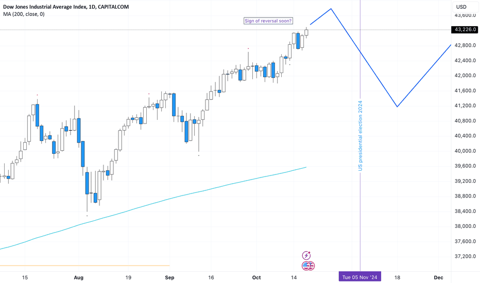
Task: Click the Aug label on the time axis
Action: pyautogui.click(x=79, y=277)
